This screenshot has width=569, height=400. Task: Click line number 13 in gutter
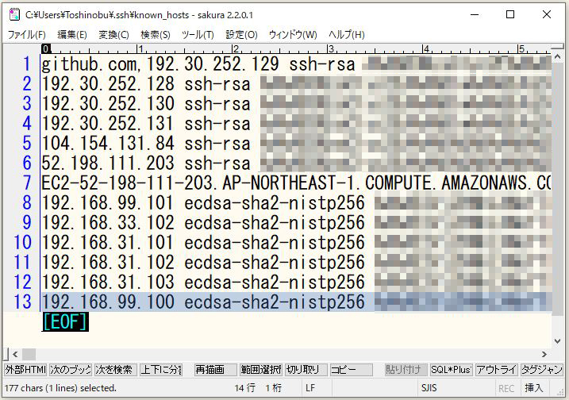(22, 302)
